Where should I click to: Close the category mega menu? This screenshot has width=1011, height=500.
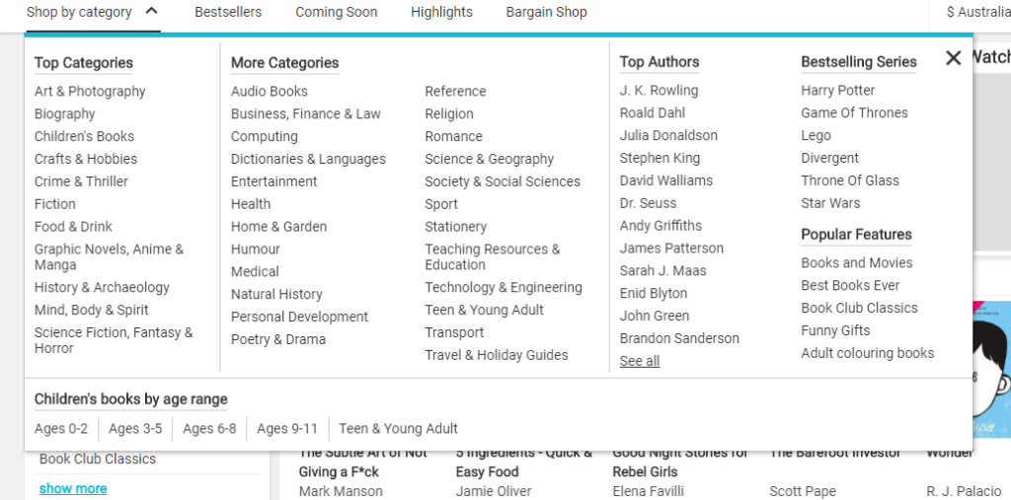click(x=953, y=58)
